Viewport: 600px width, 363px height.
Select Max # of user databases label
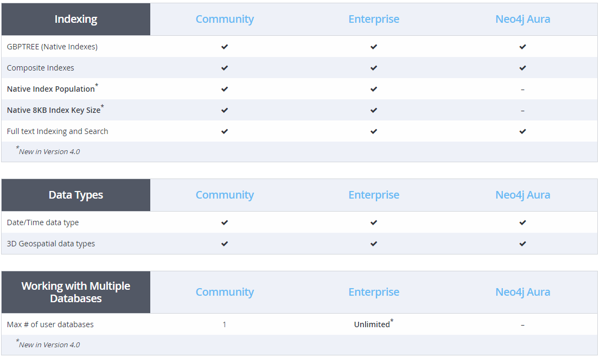50,324
